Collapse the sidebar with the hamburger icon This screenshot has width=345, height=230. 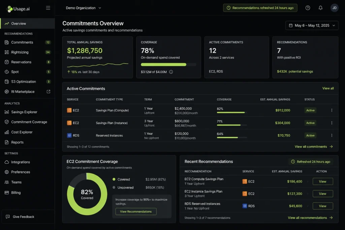tap(48, 7)
